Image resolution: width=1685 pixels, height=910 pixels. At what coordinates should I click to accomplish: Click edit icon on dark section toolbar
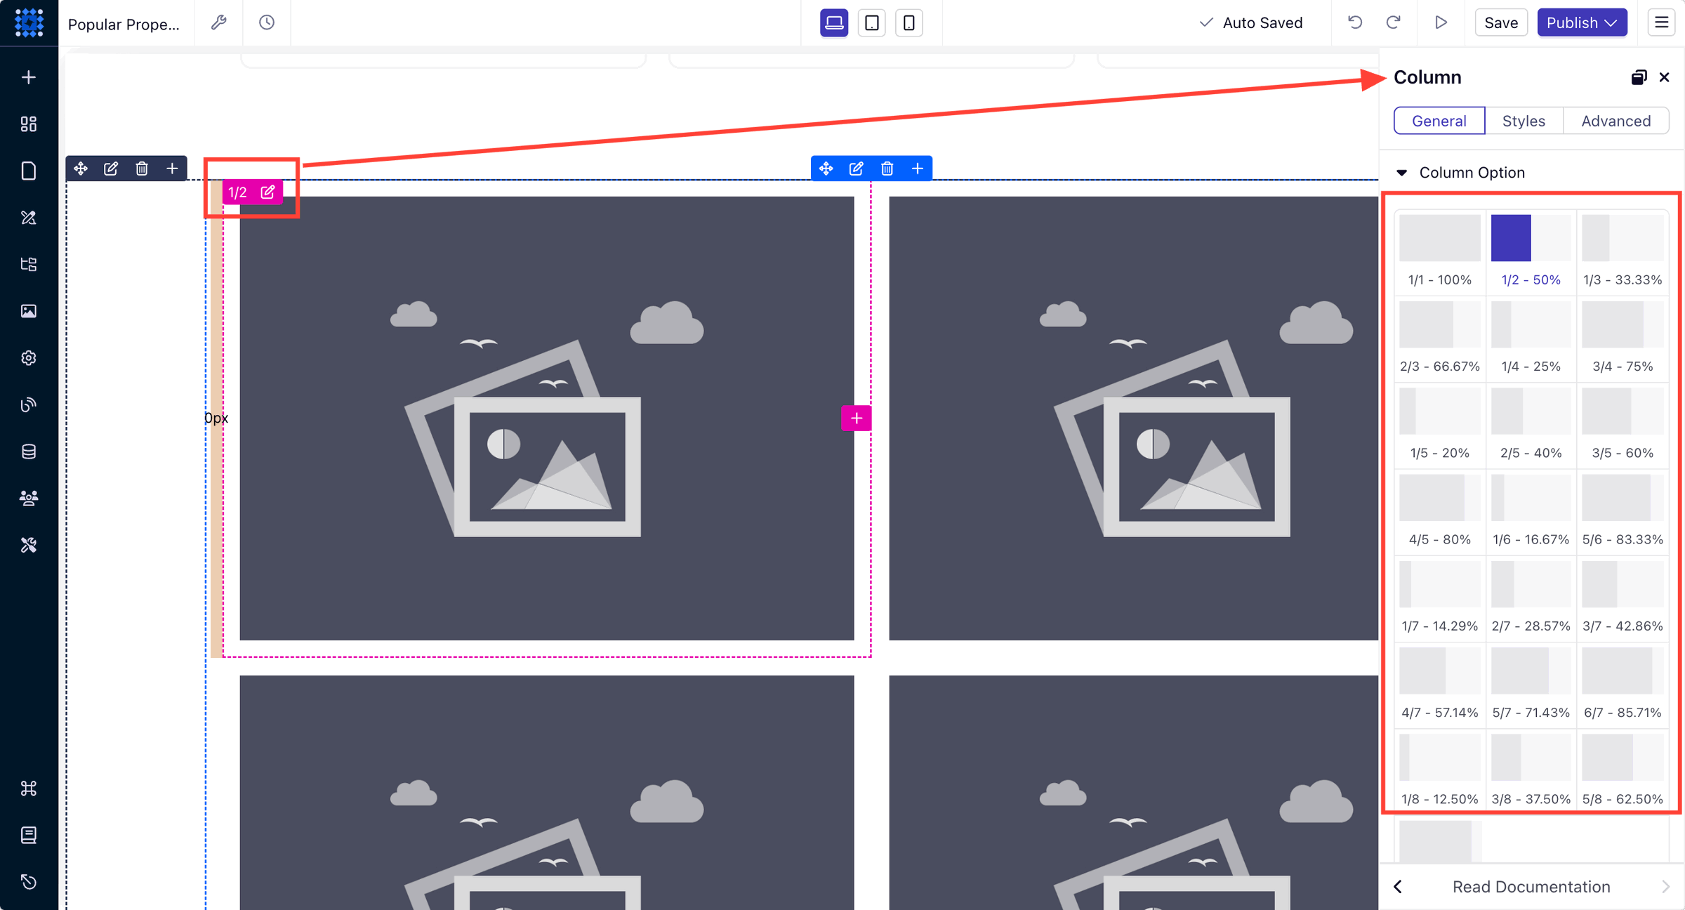click(x=111, y=169)
